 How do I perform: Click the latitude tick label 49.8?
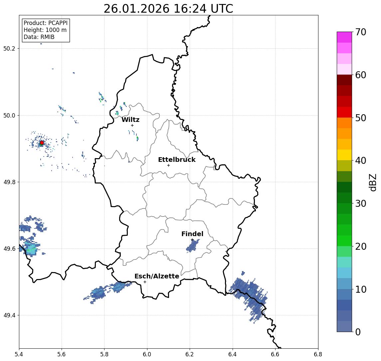pyautogui.click(x=9, y=182)
